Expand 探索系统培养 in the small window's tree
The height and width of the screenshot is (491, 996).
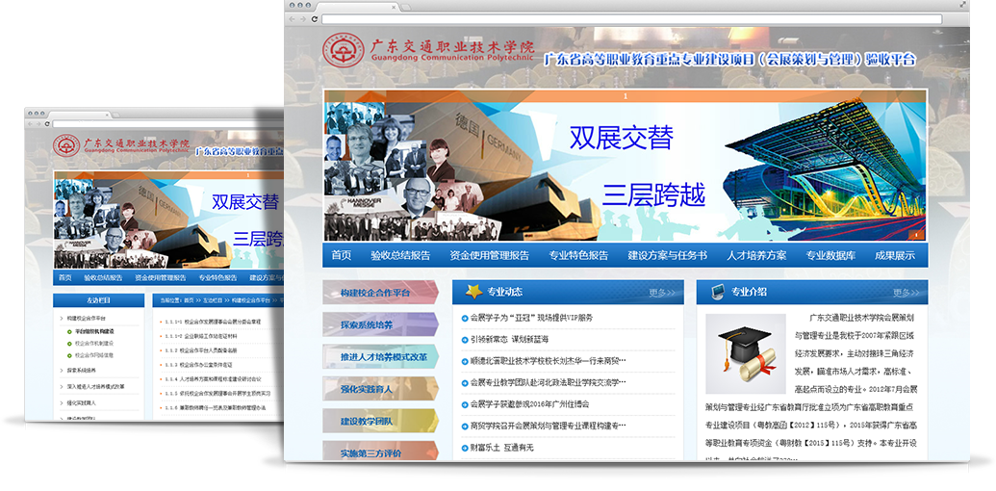tap(81, 370)
